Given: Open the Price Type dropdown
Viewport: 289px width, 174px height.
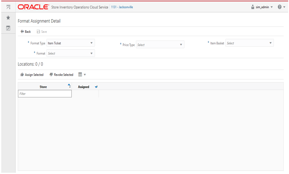Looking at the screenshot, I should click(160, 45).
